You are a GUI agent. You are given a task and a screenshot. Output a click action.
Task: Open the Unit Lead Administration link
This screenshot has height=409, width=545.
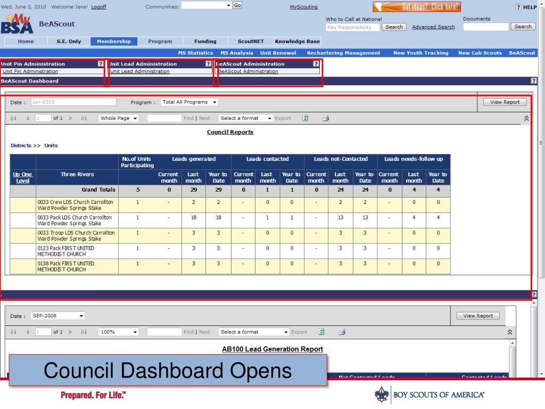coord(140,71)
